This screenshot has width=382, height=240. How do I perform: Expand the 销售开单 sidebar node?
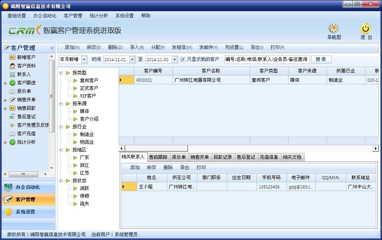tap(5, 100)
